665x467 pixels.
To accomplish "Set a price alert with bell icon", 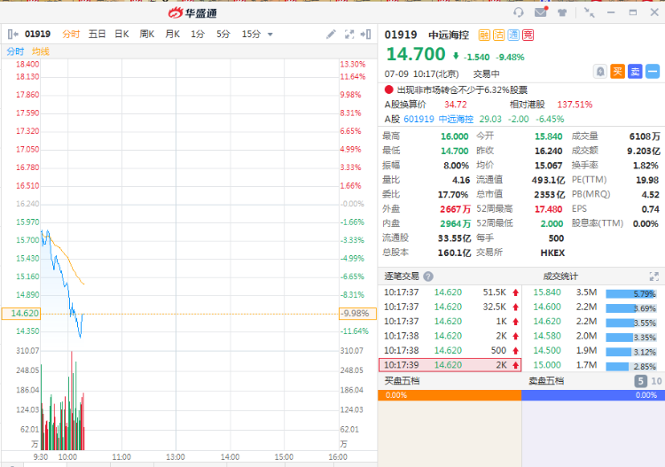I will [x=600, y=72].
